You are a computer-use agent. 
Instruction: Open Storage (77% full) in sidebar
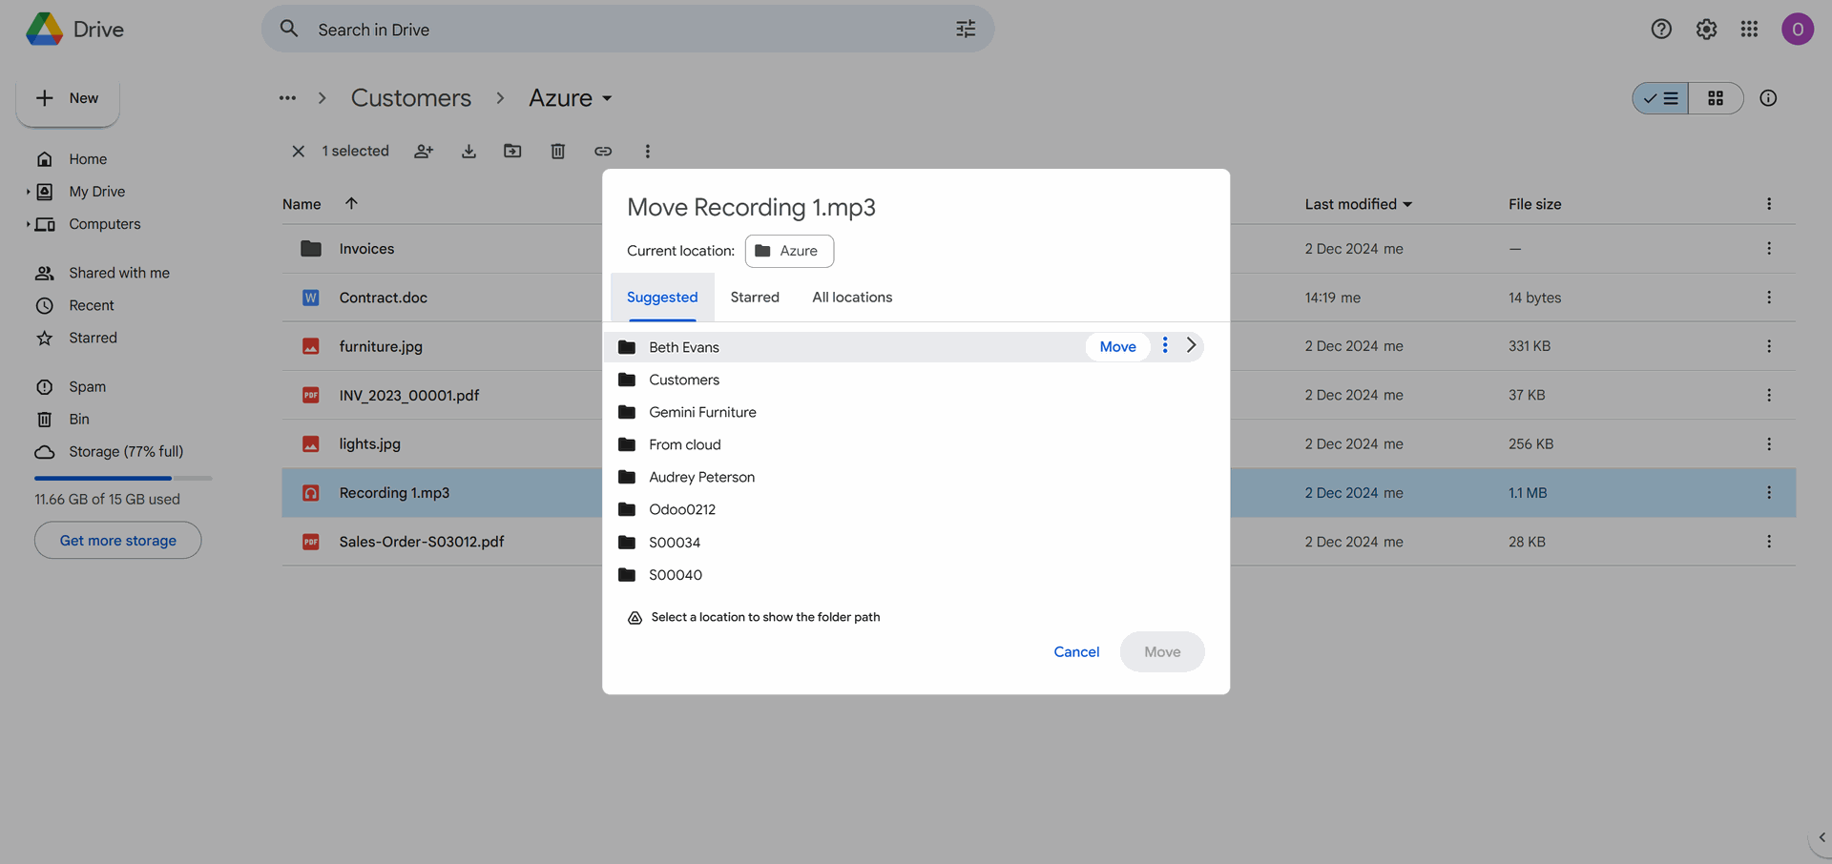tap(126, 452)
